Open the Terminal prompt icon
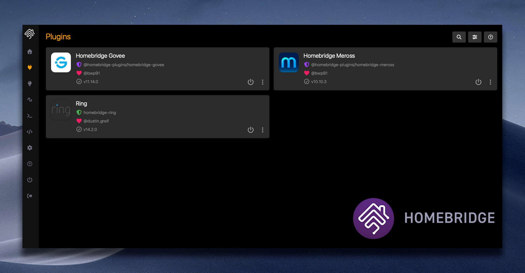This screenshot has height=273, width=525. pyautogui.click(x=30, y=116)
